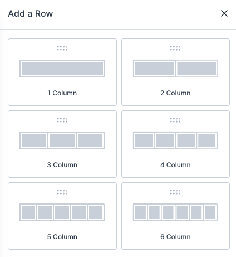Click the 6 Column layout preview graphic
The height and width of the screenshot is (257, 236).
[x=175, y=212]
